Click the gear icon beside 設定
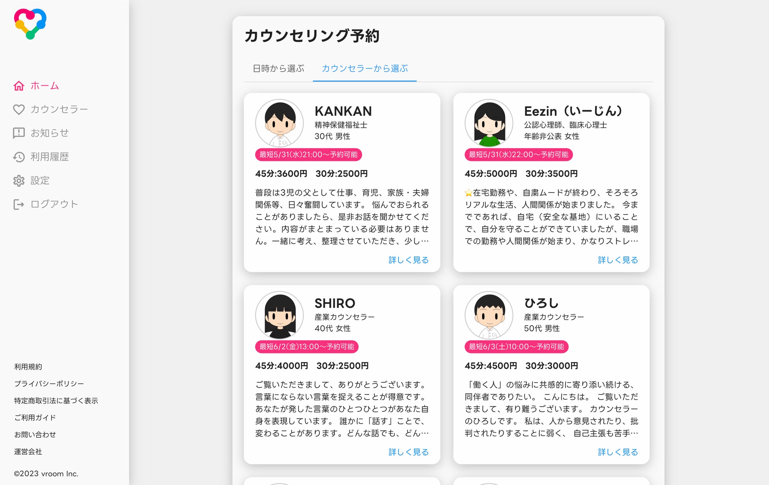Viewport: 769px width, 485px height. 19,181
